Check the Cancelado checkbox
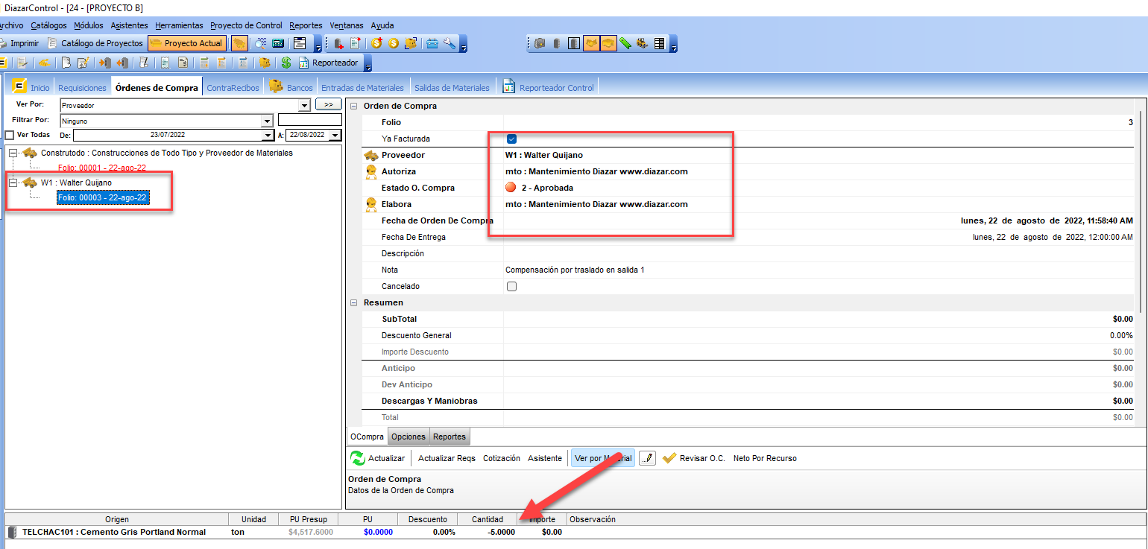Screen dimensions: 1148x549 511,286
